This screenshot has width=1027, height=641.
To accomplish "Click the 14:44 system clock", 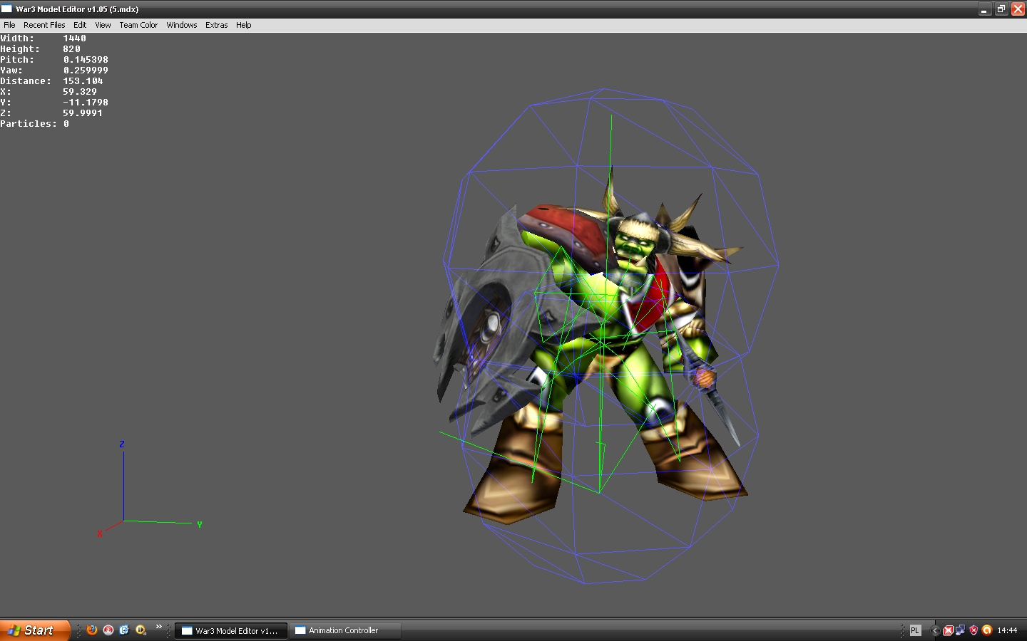I will pos(1007,631).
